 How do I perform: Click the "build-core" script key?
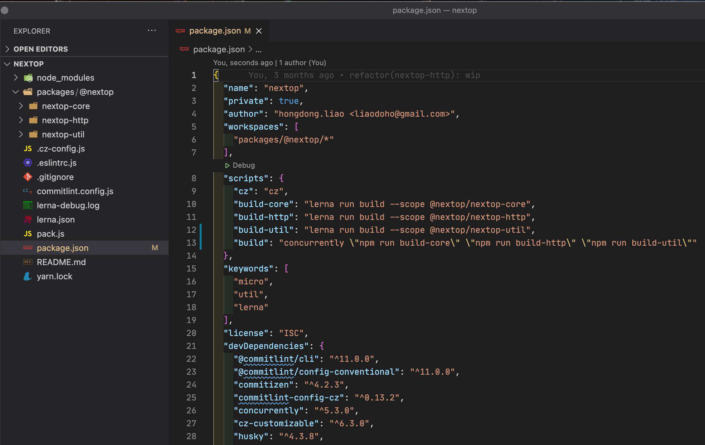point(264,204)
